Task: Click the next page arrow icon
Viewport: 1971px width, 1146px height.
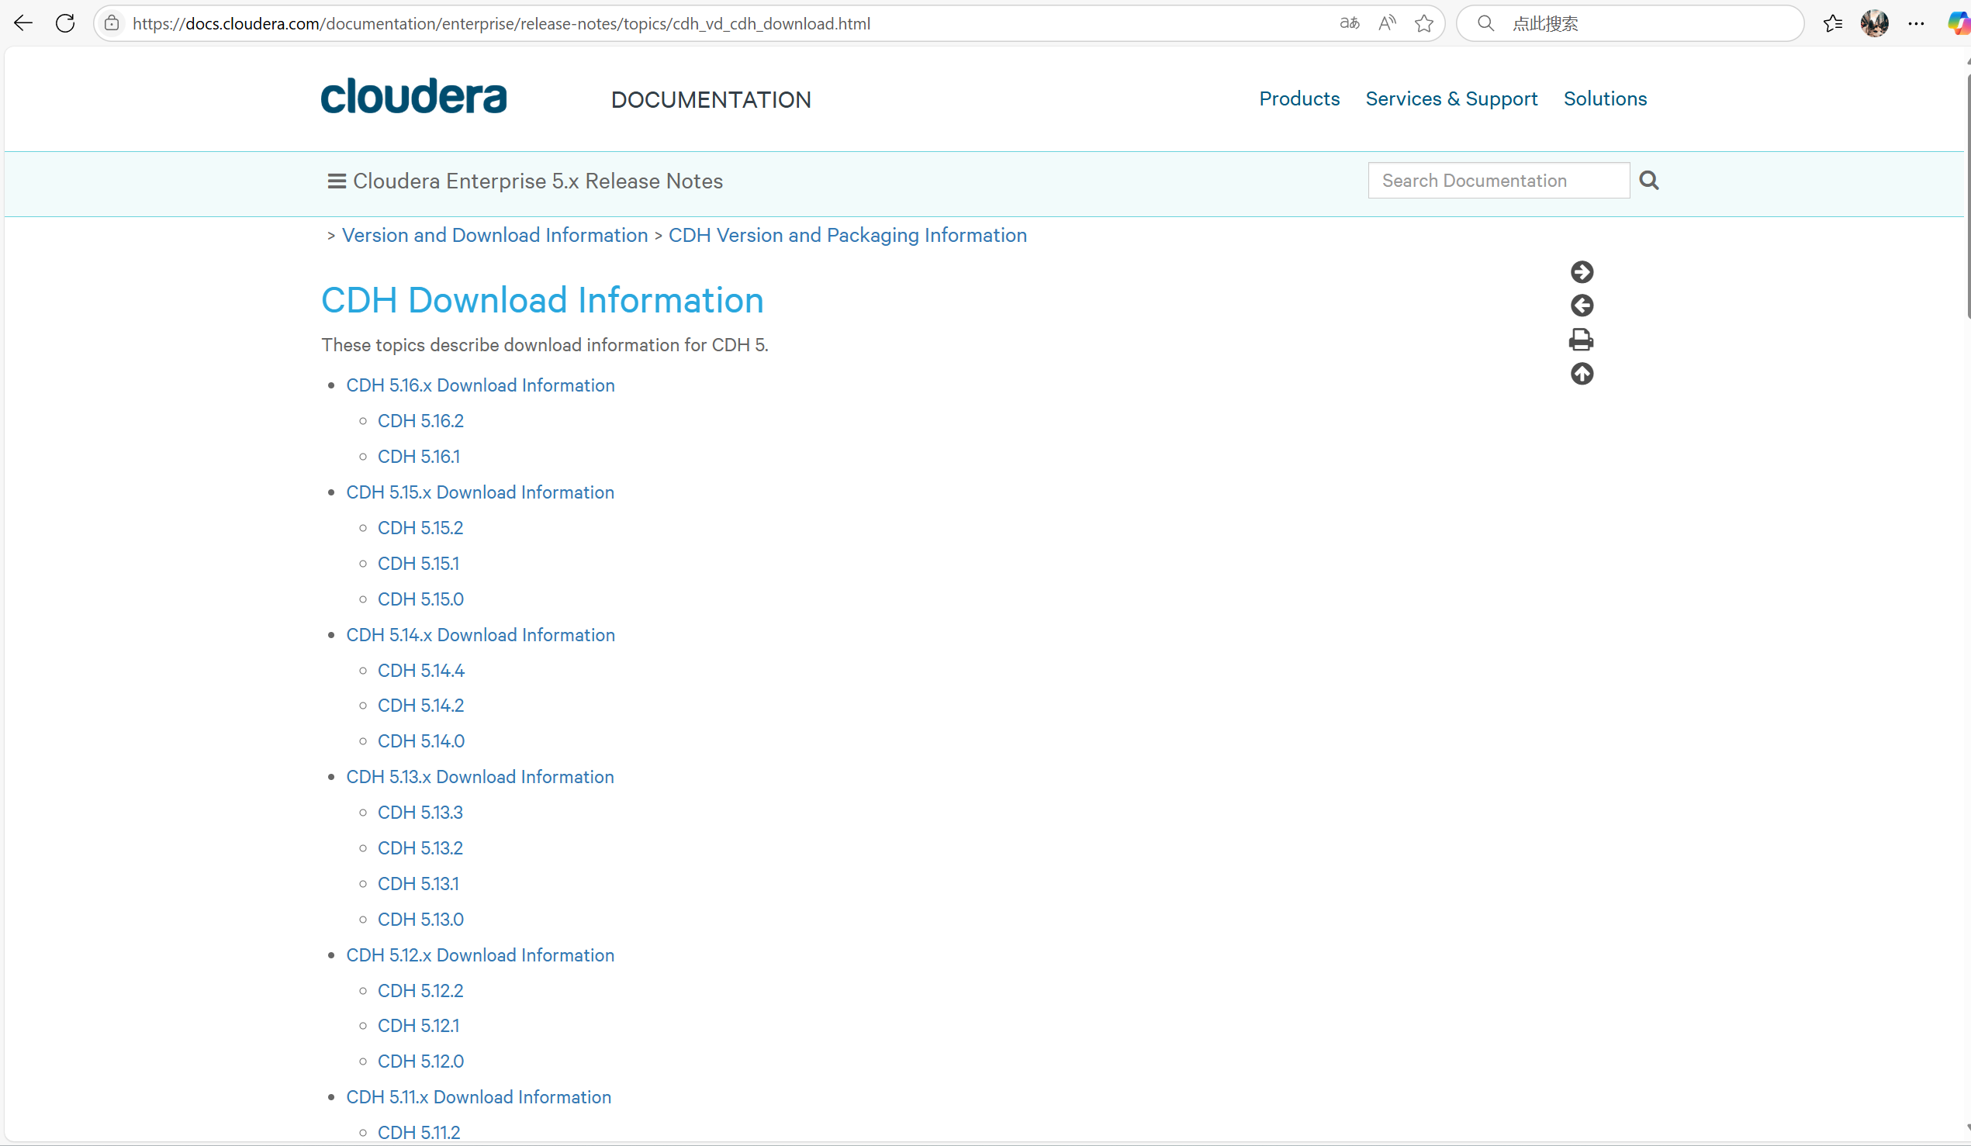Action: coord(1582,271)
